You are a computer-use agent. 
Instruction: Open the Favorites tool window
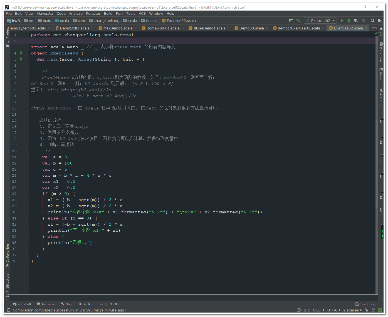[8, 255]
